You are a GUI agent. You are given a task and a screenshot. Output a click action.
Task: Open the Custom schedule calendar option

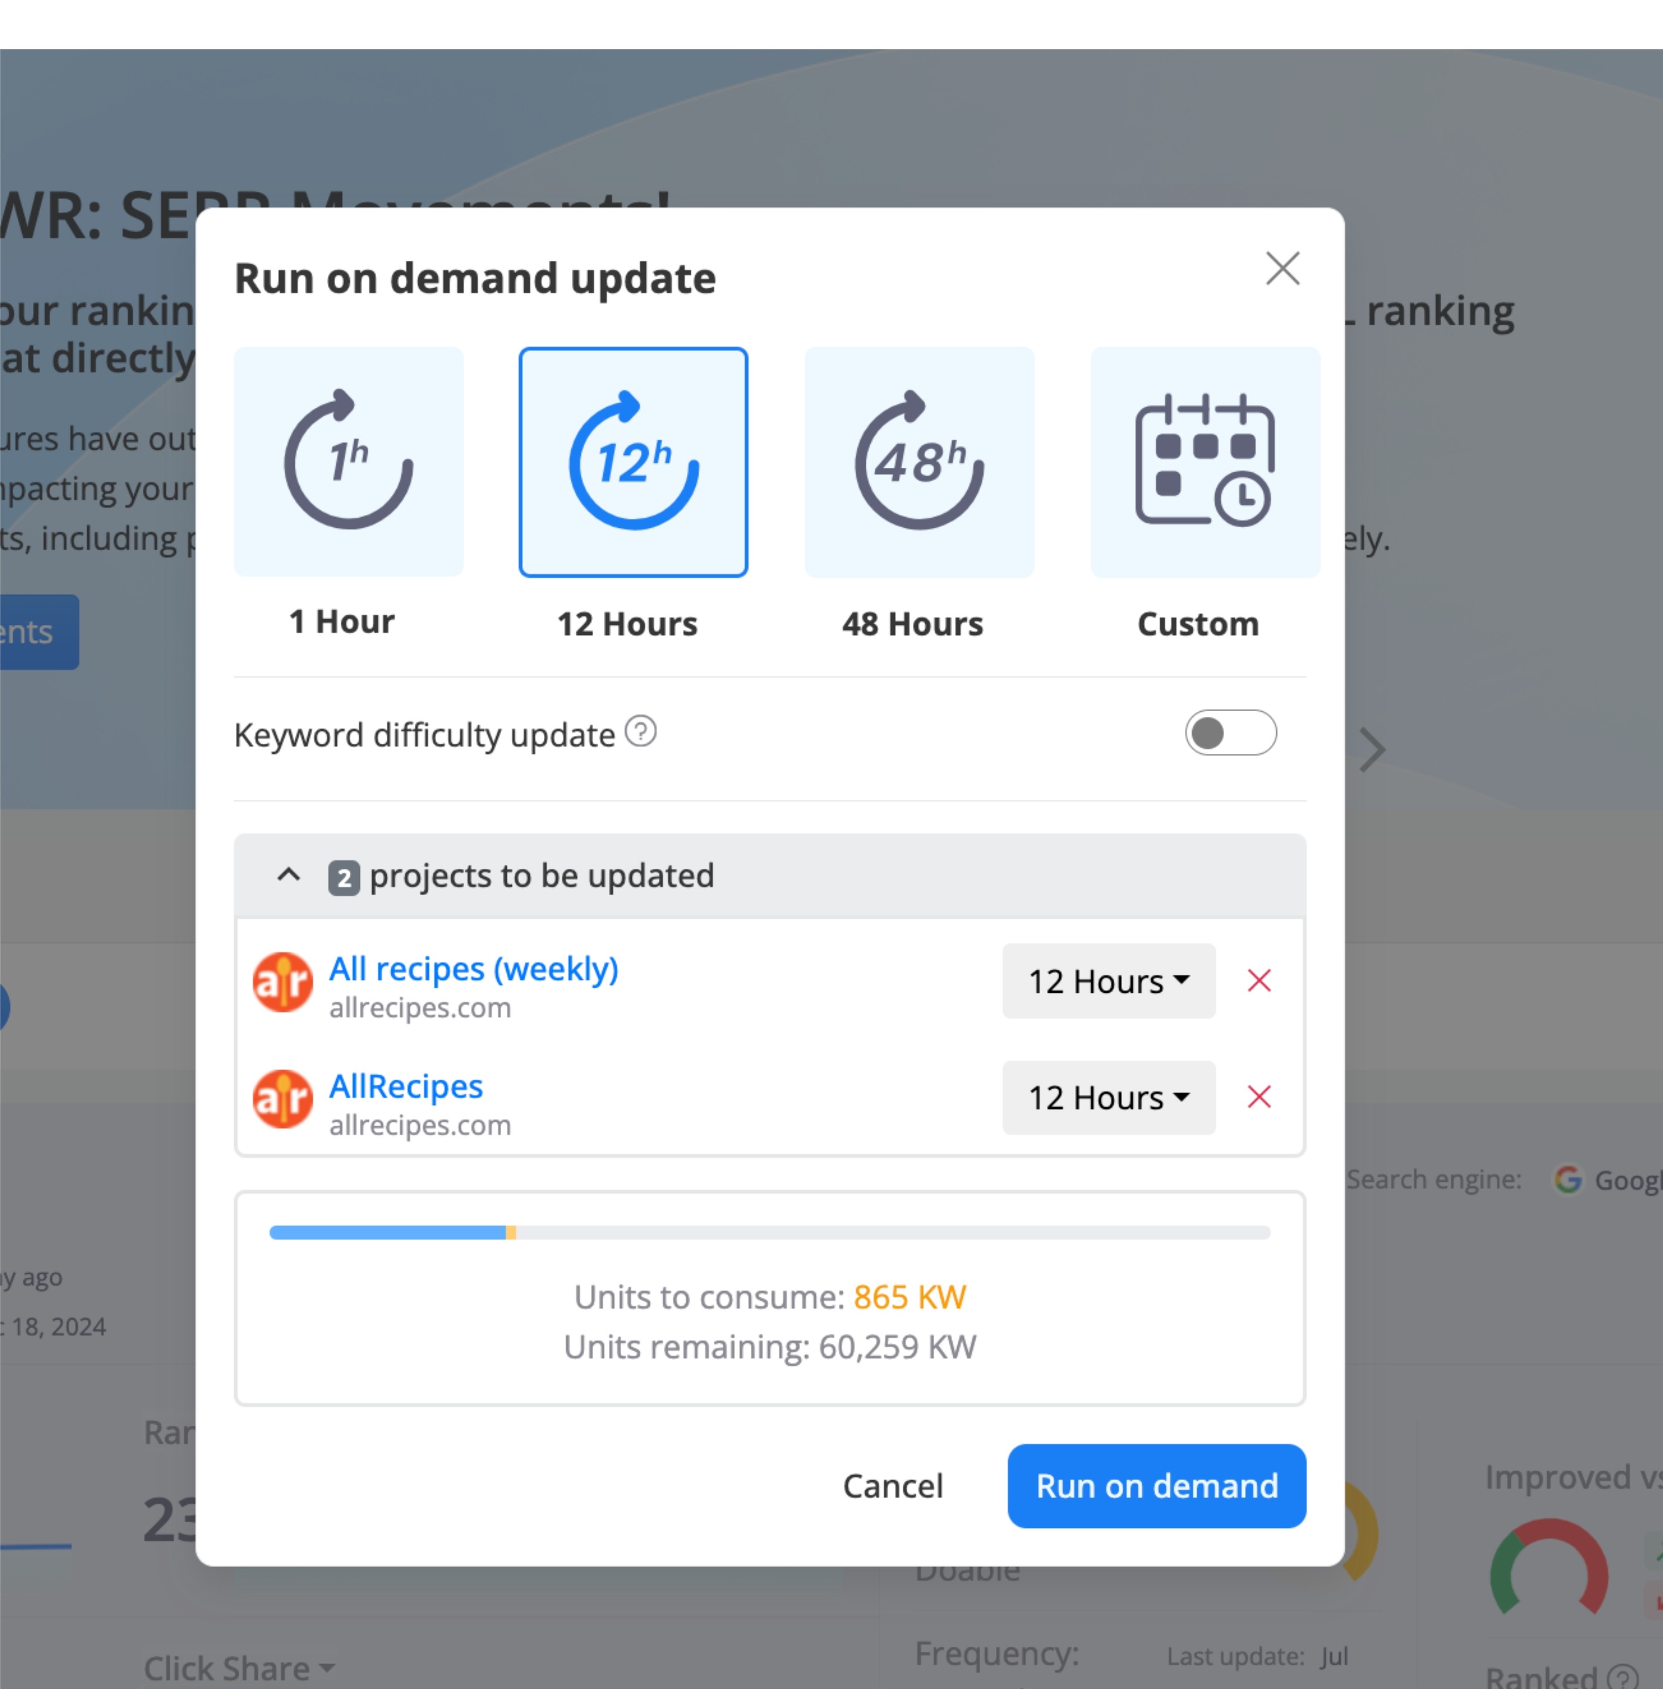(x=1205, y=462)
